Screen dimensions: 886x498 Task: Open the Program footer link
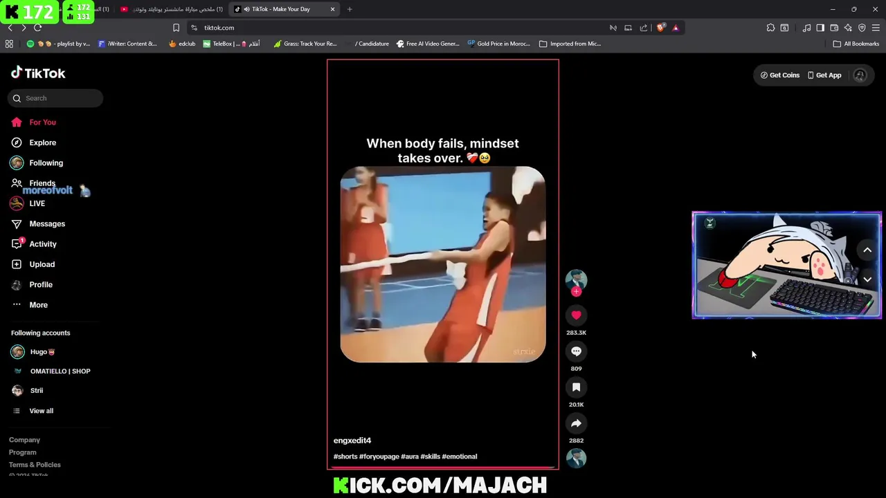(23, 452)
